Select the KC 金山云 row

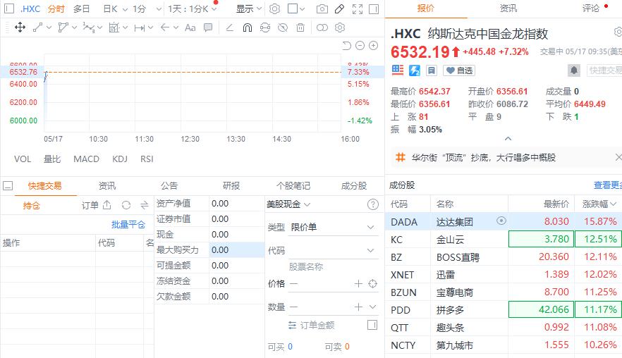pos(504,240)
